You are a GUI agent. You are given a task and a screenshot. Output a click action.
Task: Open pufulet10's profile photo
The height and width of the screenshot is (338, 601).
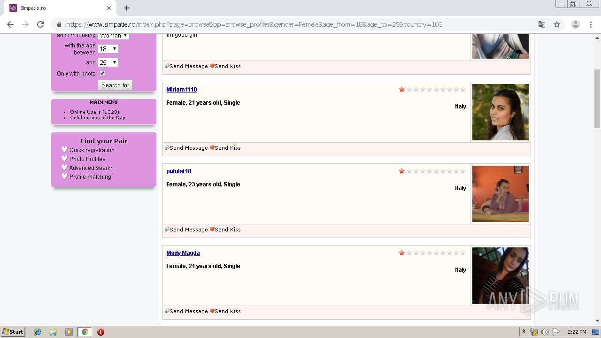pyautogui.click(x=501, y=194)
